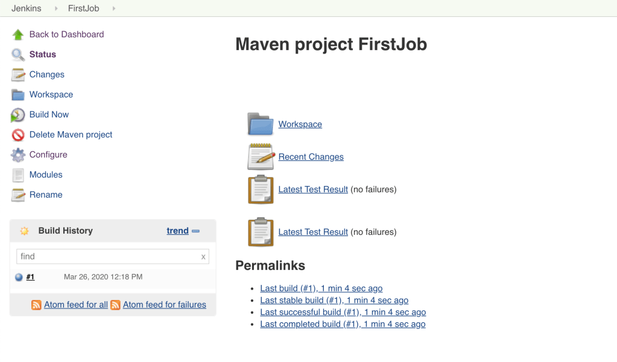The width and height of the screenshot is (617, 362).
Task: Collapse the Build History panel with minus button
Action: [195, 231]
